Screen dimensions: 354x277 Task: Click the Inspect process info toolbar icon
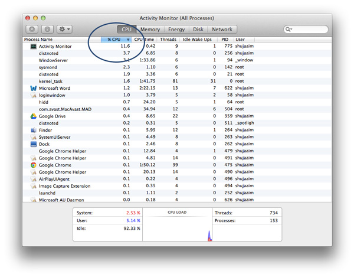tap(47, 30)
